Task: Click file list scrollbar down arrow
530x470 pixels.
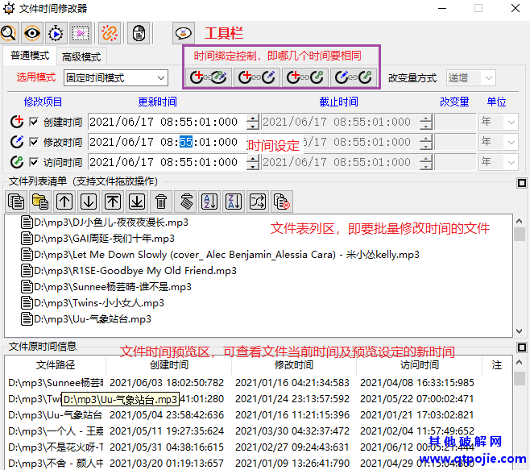Action: click(x=520, y=331)
